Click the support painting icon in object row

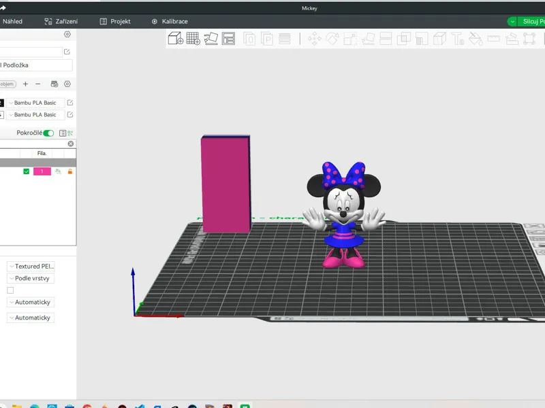pos(58,171)
